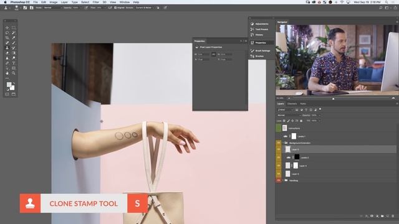Image resolution: width=399 pixels, height=224 pixels.
Task: Select the History Brush tool
Action: [x=14, y=48]
